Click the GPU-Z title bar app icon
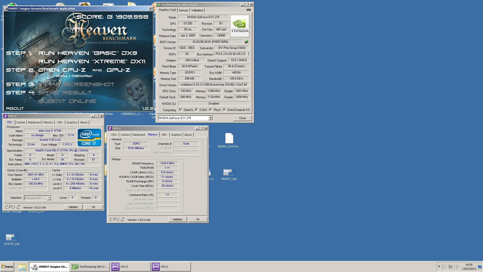This screenshot has width=483, height=272. [x=159, y=5]
